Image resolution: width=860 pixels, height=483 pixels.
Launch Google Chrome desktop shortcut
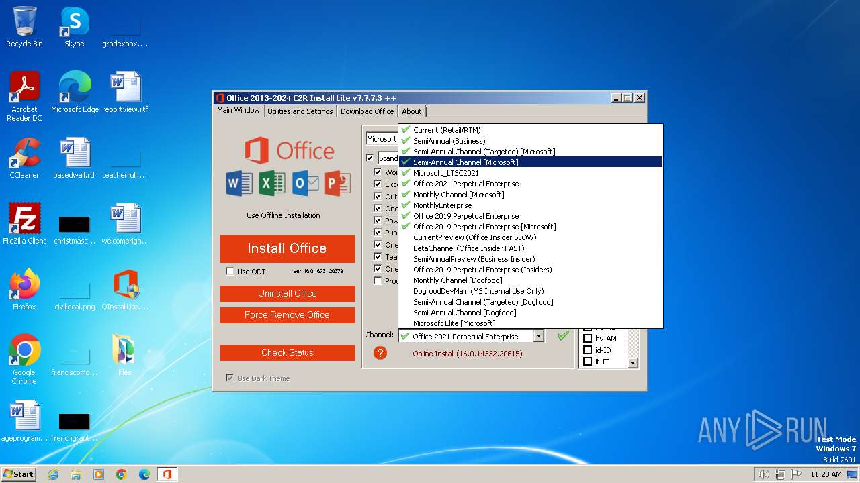(24, 360)
